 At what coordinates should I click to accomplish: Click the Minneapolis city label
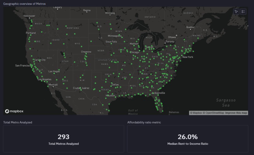tap(115, 36)
